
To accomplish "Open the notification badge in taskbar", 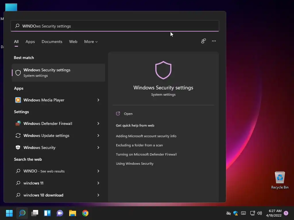I will 286,213.
